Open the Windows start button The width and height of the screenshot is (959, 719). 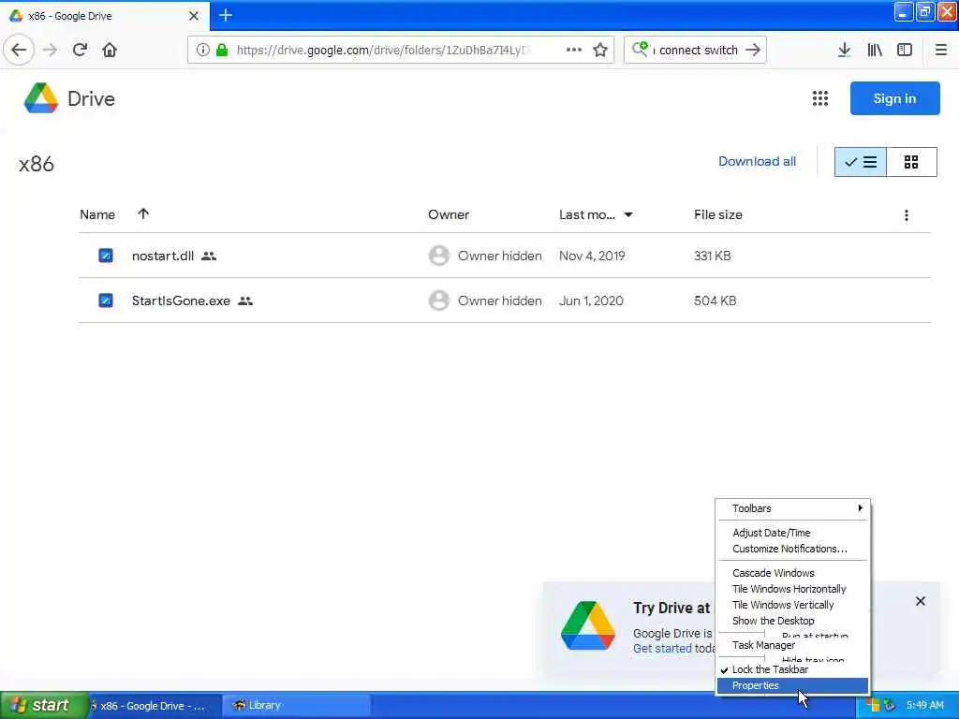coord(43,705)
